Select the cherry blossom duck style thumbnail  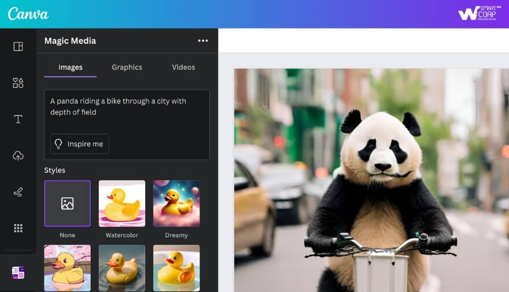(x=67, y=268)
